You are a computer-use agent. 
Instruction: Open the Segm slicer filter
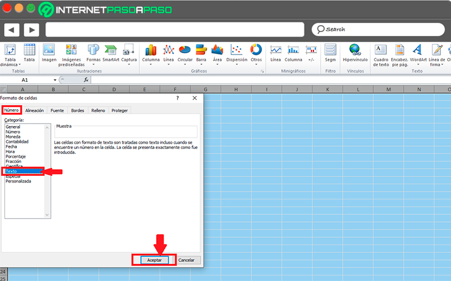pyautogui.click(x=330, y=53)
